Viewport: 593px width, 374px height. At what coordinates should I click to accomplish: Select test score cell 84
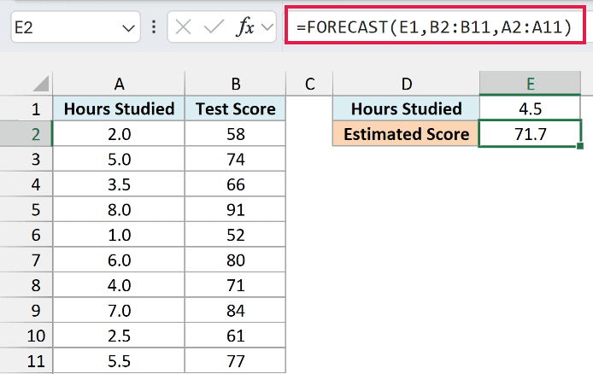tap(236, 310)
